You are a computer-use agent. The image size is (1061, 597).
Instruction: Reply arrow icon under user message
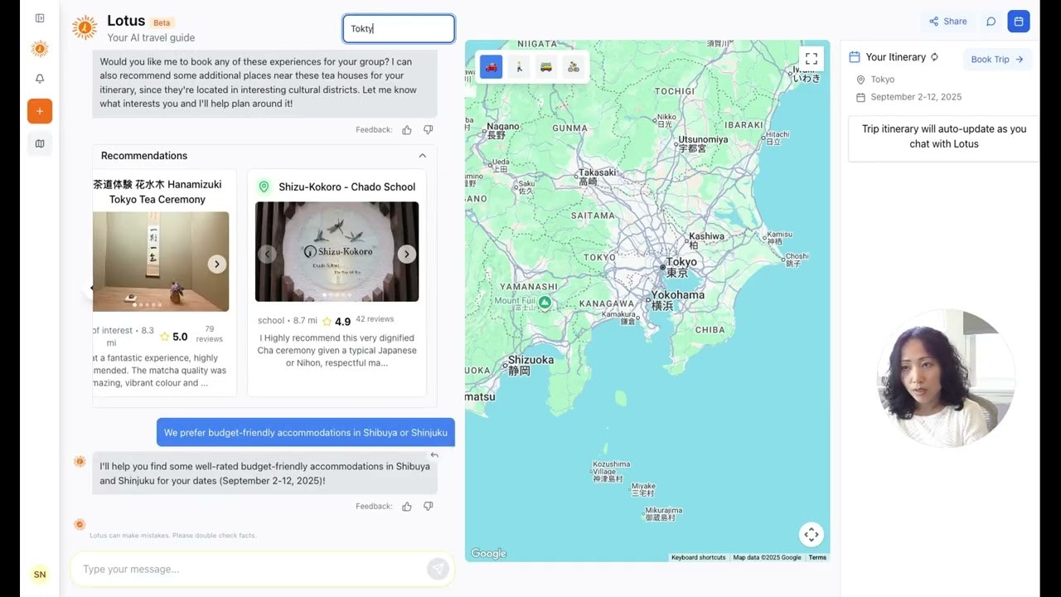[434, 455]
